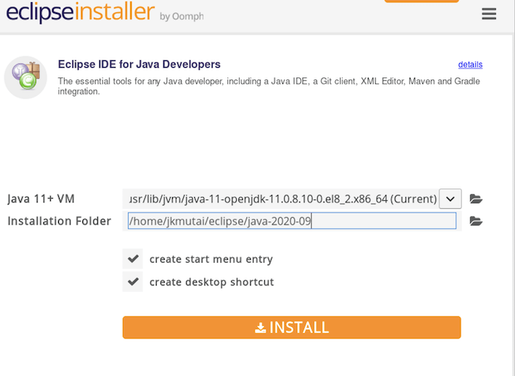Open the details link
The width and height of the screenshot is (515, 376).
click(470, 64)
